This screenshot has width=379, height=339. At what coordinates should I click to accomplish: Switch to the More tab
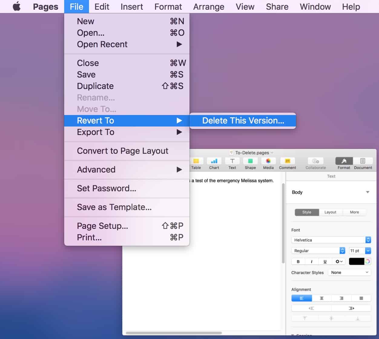354,212
